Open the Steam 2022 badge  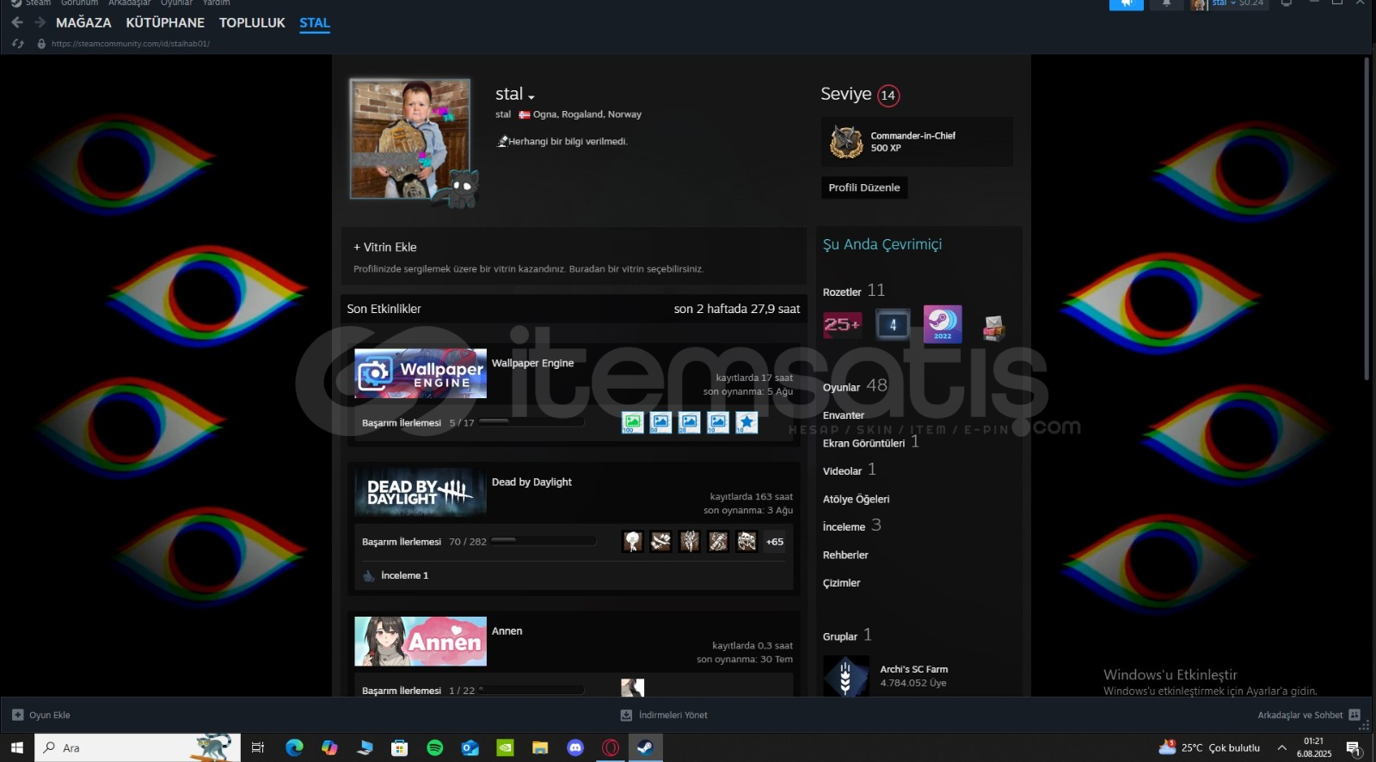click(943, 323)
